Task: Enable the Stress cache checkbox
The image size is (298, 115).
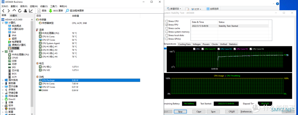Action: tap(167, 28)
